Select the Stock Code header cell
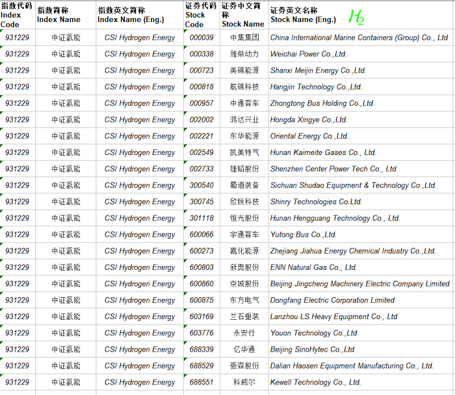 tap(201, 15)
